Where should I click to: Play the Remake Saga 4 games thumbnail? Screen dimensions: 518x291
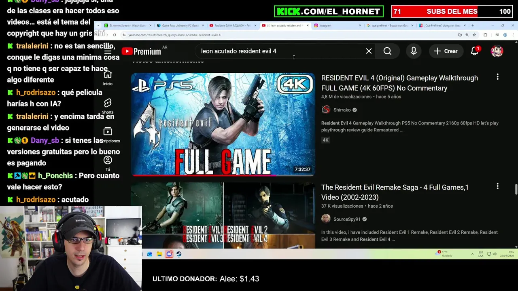(223, 215)
